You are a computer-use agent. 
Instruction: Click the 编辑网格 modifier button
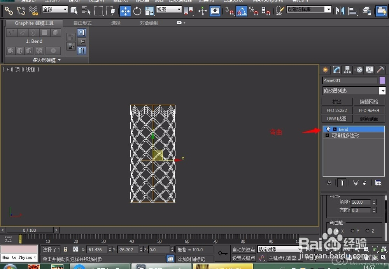369,101
